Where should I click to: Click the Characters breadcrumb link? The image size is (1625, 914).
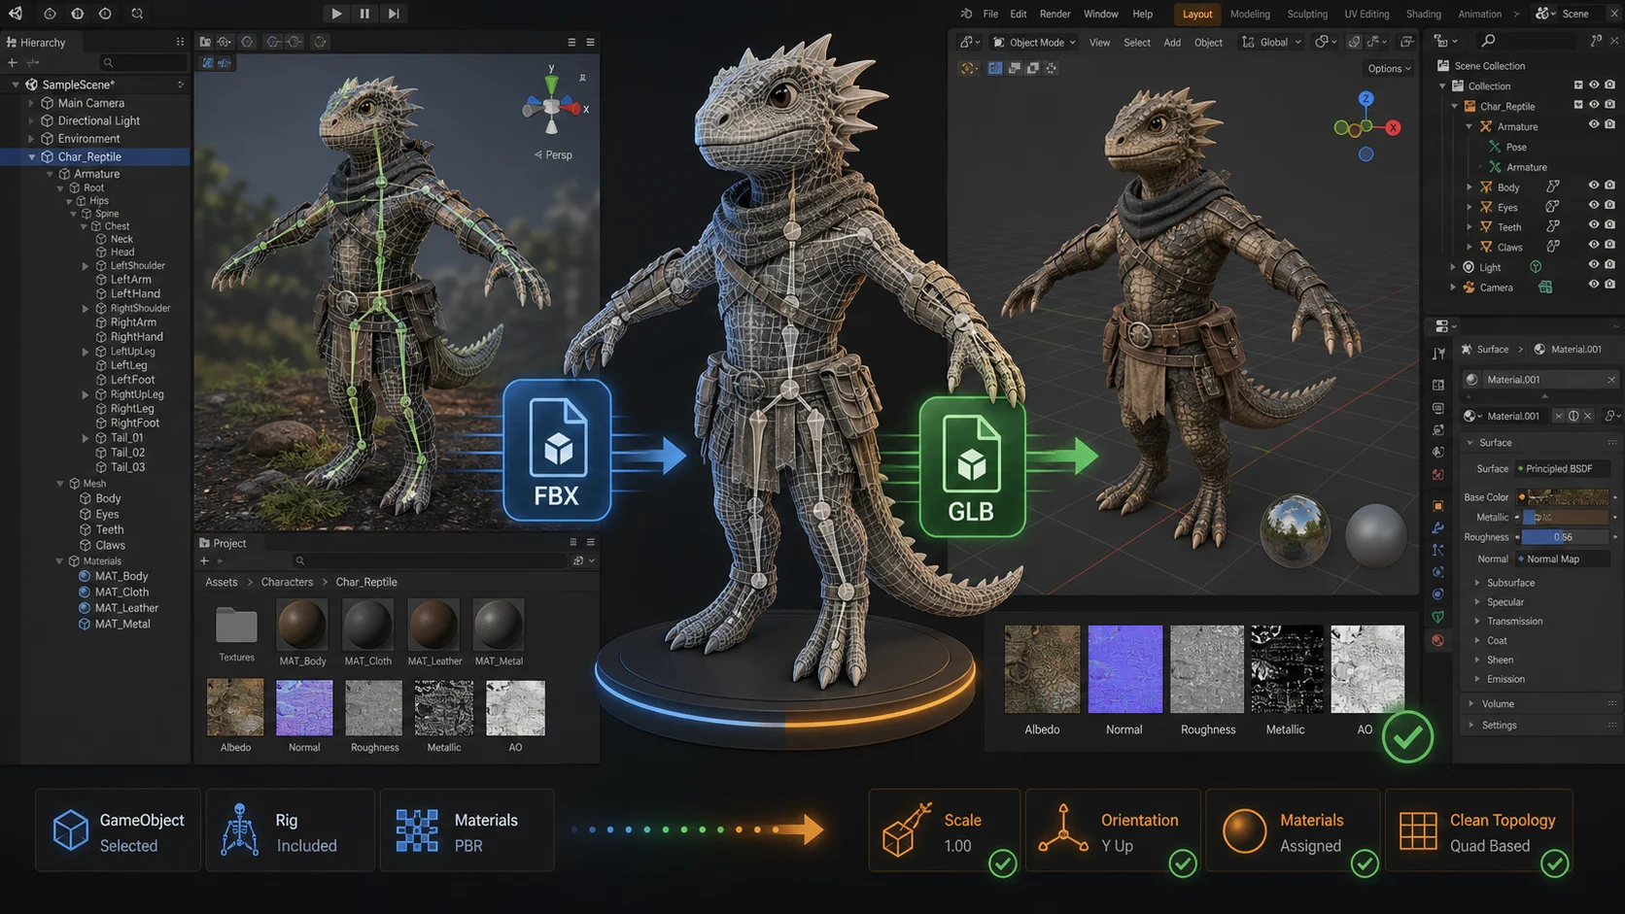click(x=287, y=582)
